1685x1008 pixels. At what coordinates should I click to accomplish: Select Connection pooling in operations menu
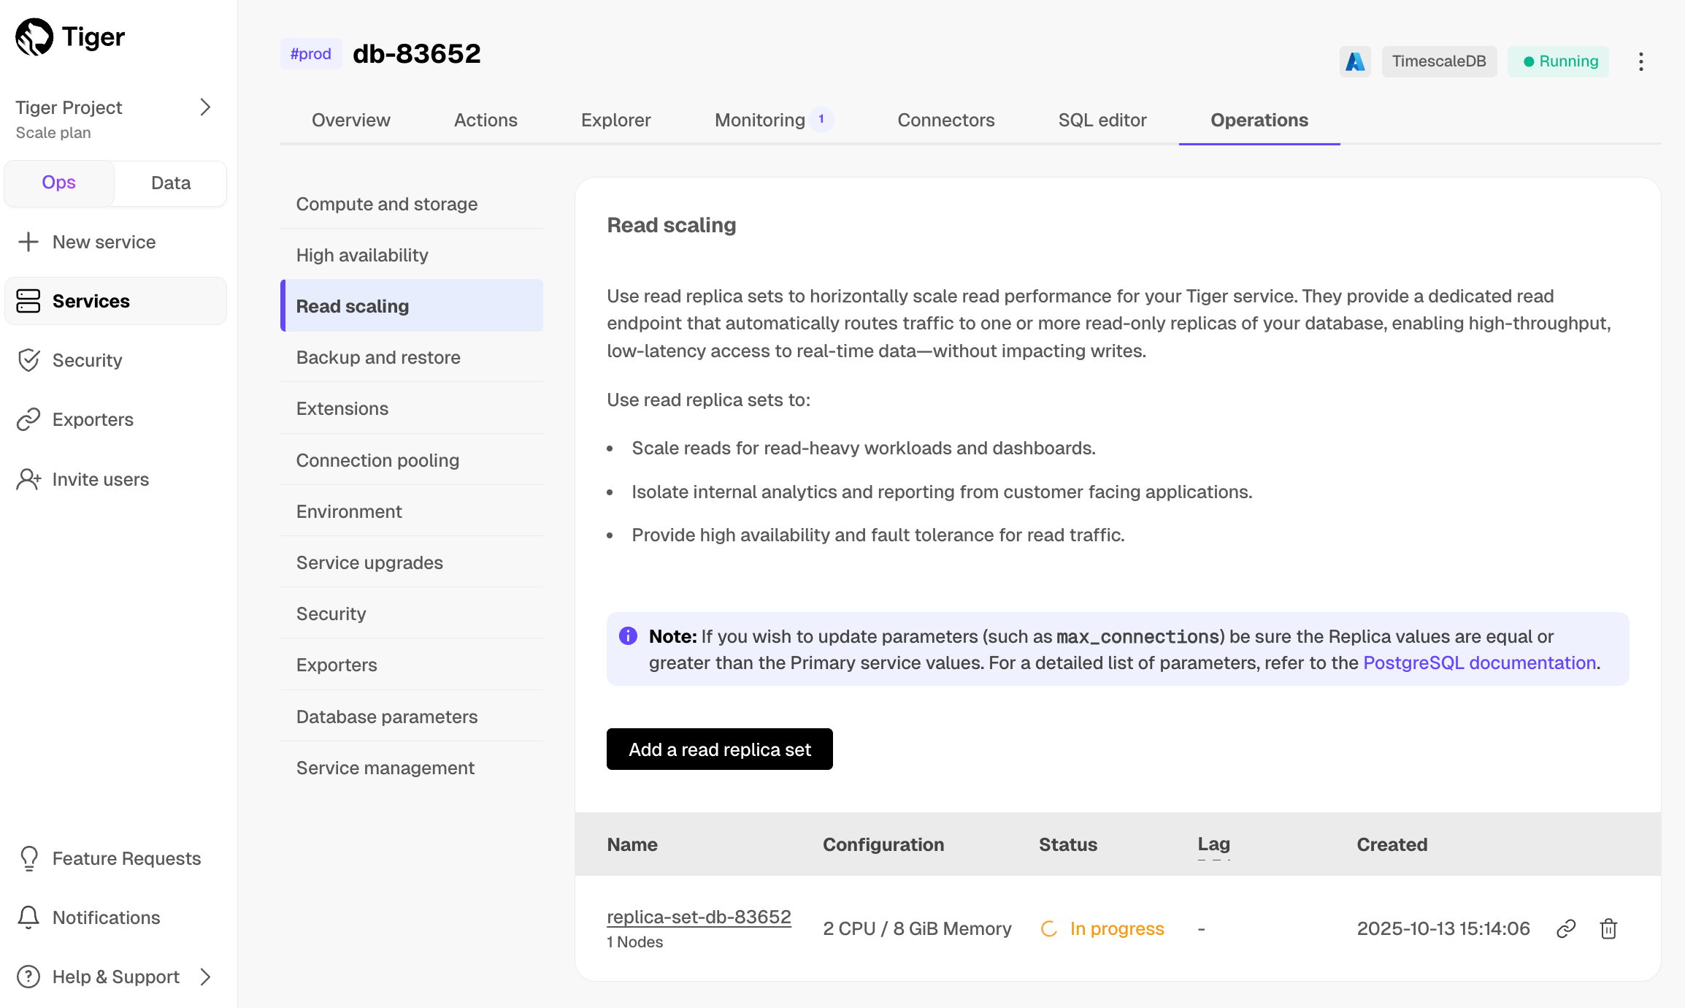click(377, 460)
